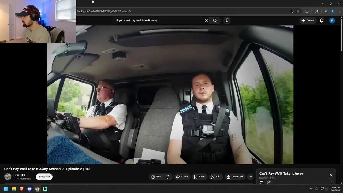343x193 pixels.
Task: Open the HDSTUFF channel name link
Action: [20, 175]
